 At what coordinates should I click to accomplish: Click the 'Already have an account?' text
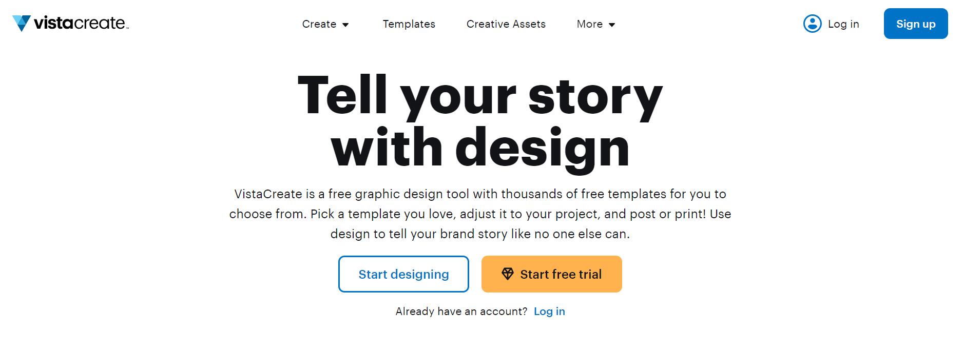(461, 311)
